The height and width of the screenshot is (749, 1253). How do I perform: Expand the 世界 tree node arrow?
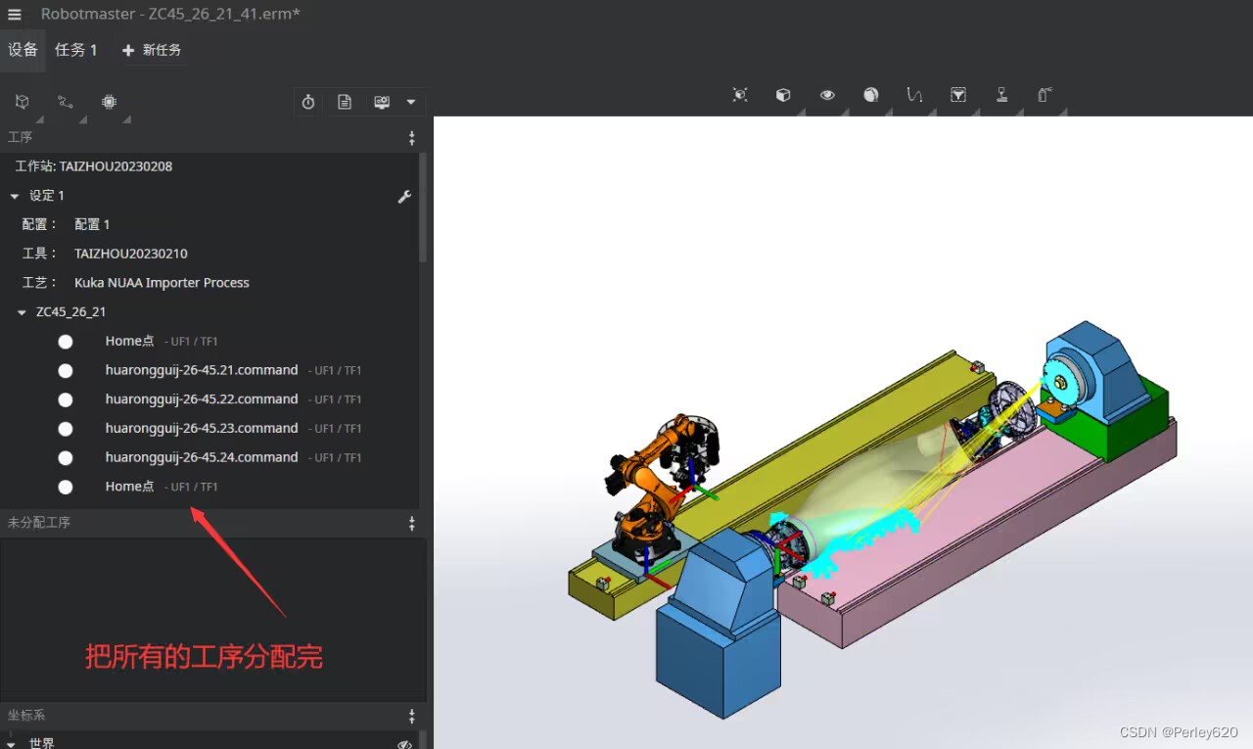[x=11, y=744]
